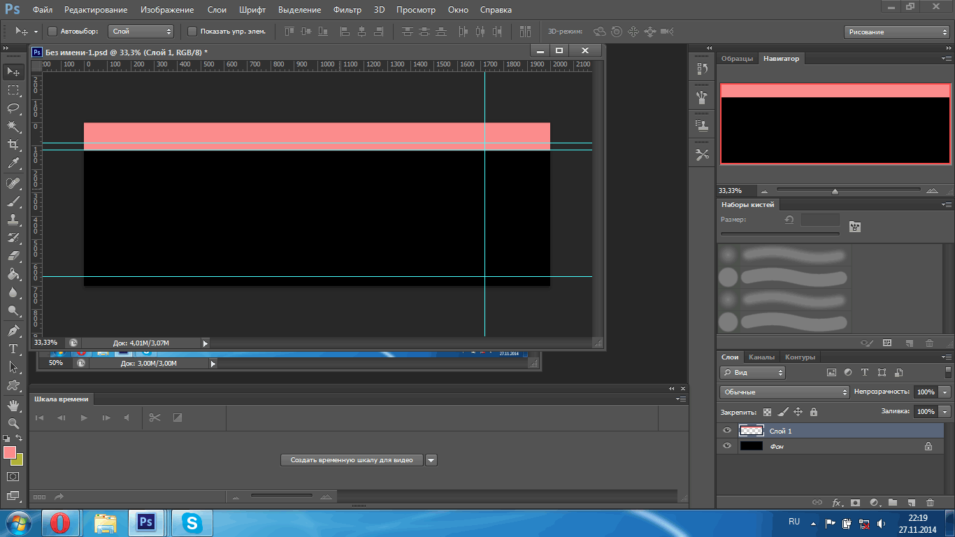Open Skype from the taskbar

pyautogui.click(x=192, y=522)
